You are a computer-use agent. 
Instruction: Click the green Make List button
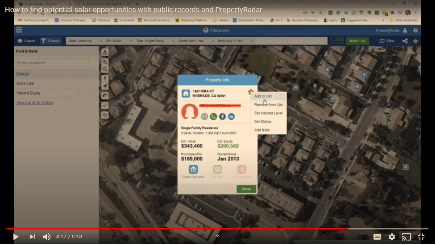tap(357, 41)
